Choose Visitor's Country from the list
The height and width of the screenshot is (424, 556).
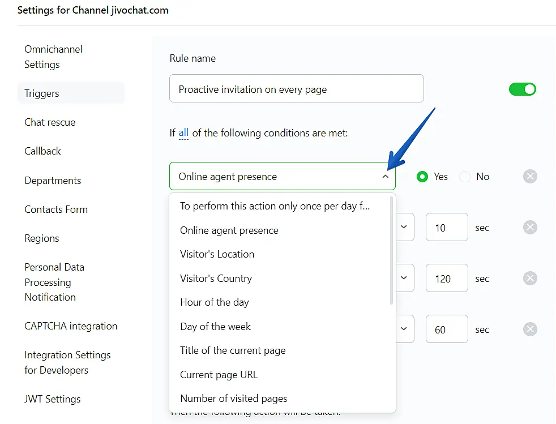(216, 279)
